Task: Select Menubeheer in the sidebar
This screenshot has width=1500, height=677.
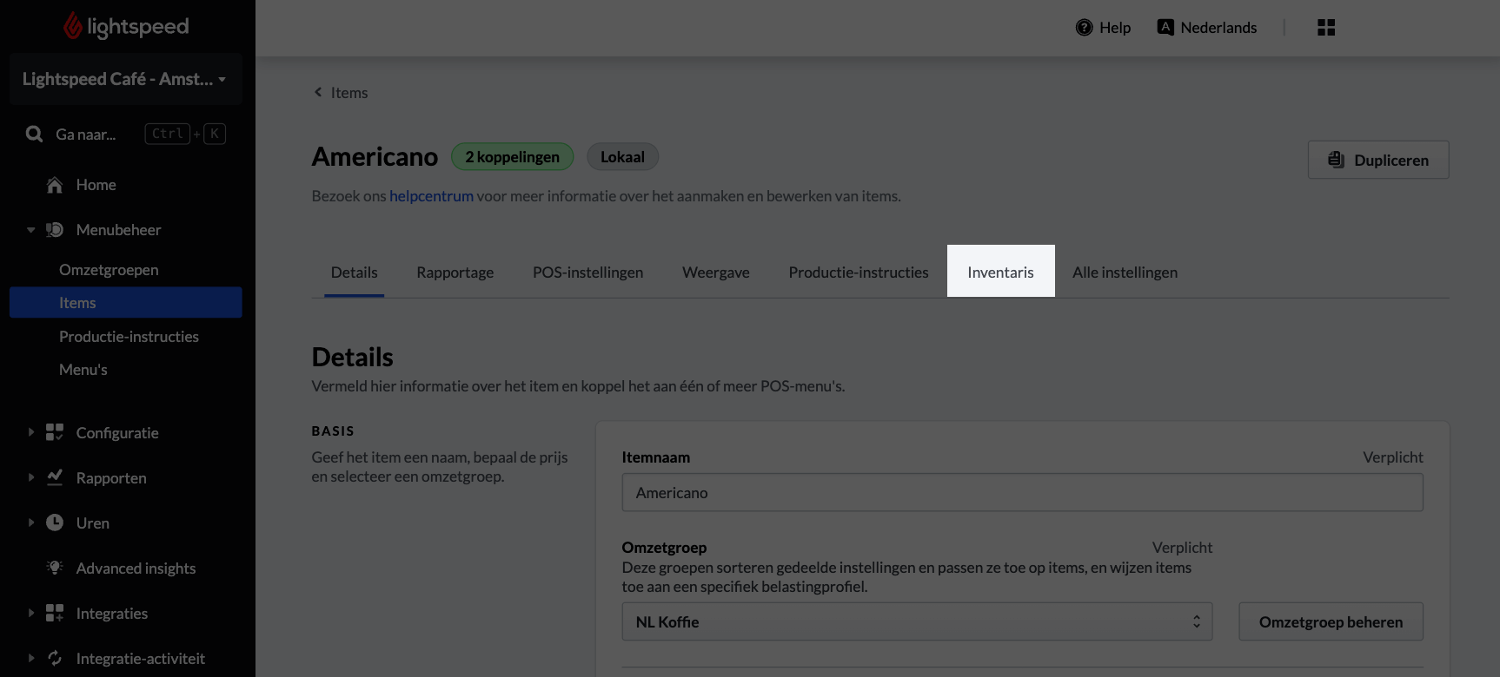Action: (119, 230)
